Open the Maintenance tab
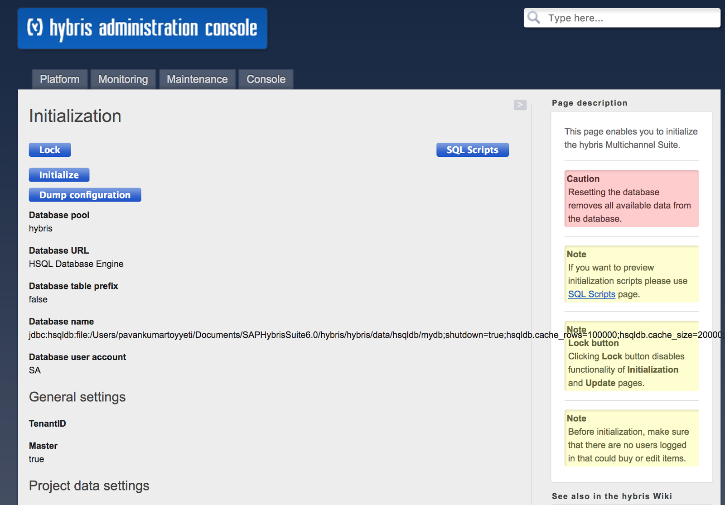The width and height of the screenshot is (725, 505). pyautogui.click(x=197, y=79)
